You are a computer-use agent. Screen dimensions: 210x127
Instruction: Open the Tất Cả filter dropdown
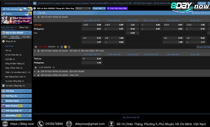click(x=83, y=8)
